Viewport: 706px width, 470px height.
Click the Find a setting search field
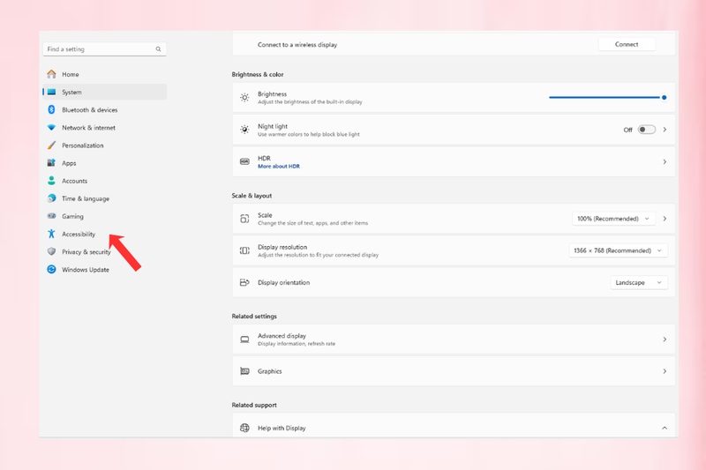pyautogui.click(x=104, y=49)
